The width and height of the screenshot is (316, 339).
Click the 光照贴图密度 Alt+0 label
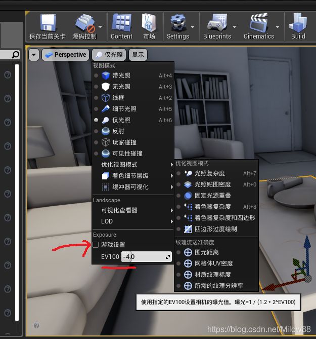pyautogui.click(x=213, y=184)
